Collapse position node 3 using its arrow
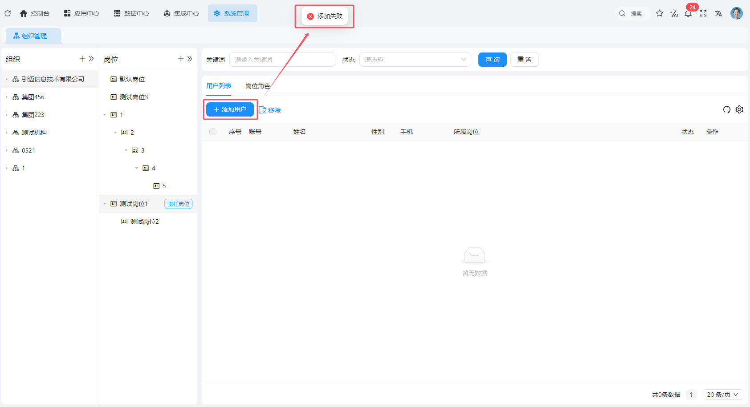Image resolution: width=750 pixels, height=407 pixels. coord(126,150)
